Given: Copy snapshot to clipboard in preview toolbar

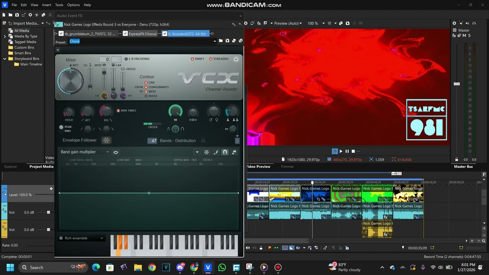Looking at the screenshot, I should click(x=341, y=23).
